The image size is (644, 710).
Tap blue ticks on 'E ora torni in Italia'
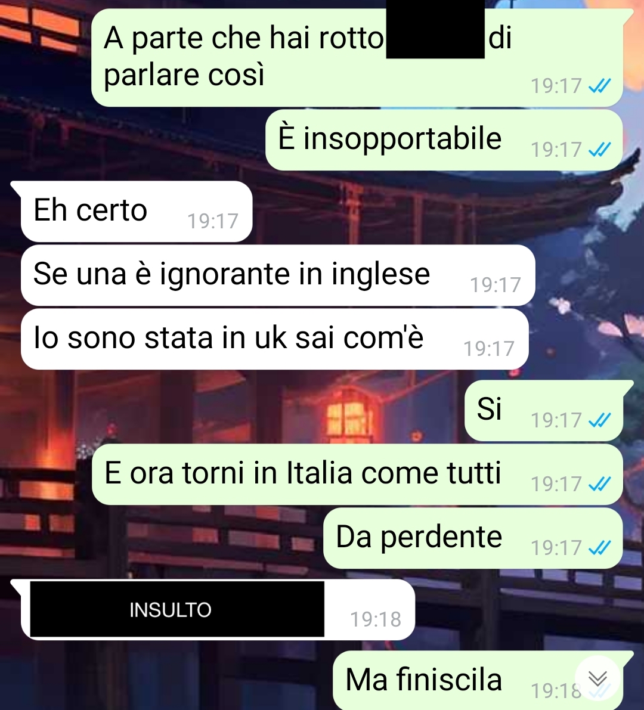tap(600, 484)
